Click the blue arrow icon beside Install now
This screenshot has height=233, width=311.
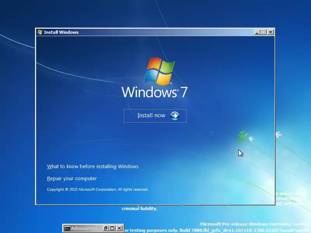[x=175, y=116]
